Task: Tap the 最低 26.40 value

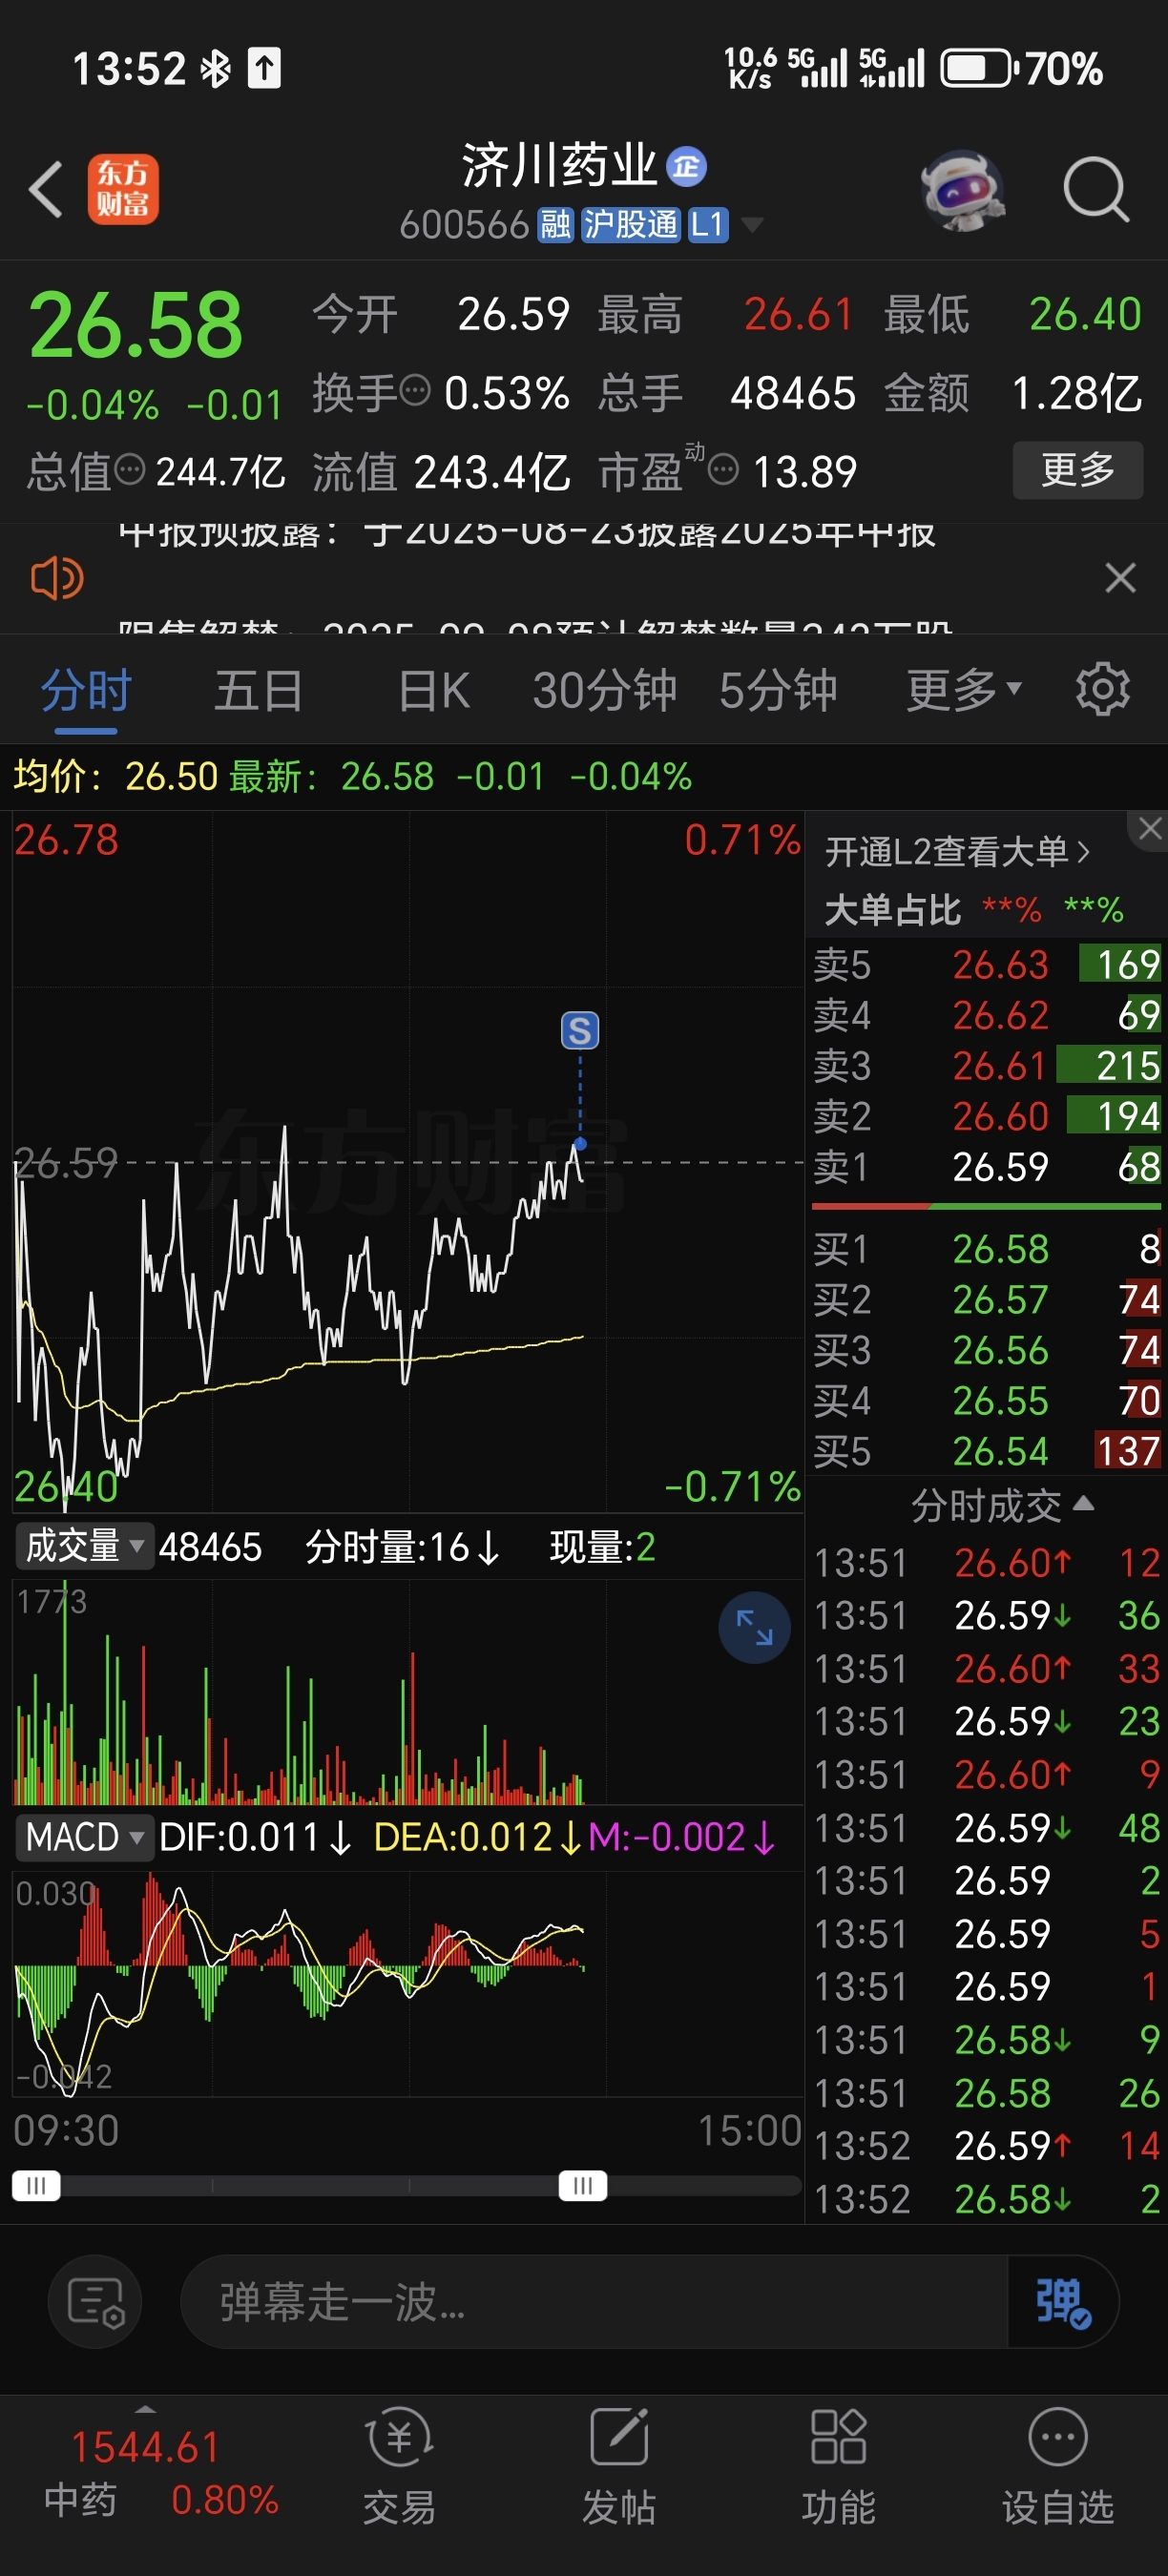Action: click(x=1085, y=314)
